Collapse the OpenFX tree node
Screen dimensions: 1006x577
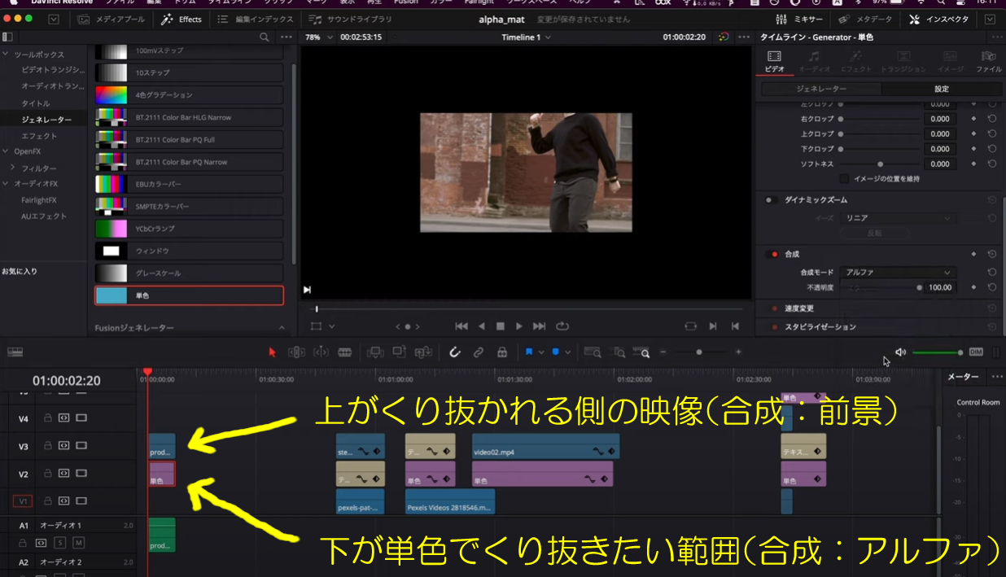click(x=7, y=151)
